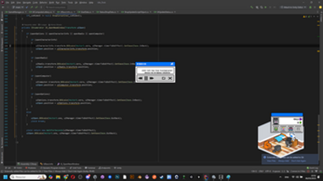Open the Windows Start menu
323x181 pixels.
tap(5, 177)
